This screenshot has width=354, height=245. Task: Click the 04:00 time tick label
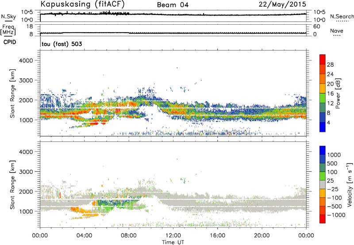coord(84,236)
